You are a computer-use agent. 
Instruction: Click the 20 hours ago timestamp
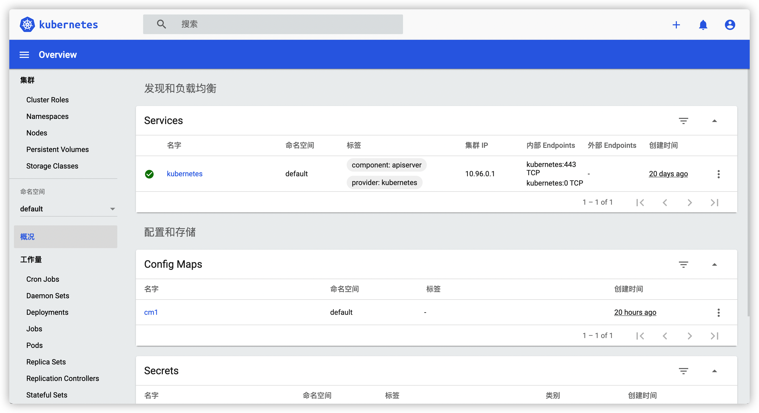[635, 312]
